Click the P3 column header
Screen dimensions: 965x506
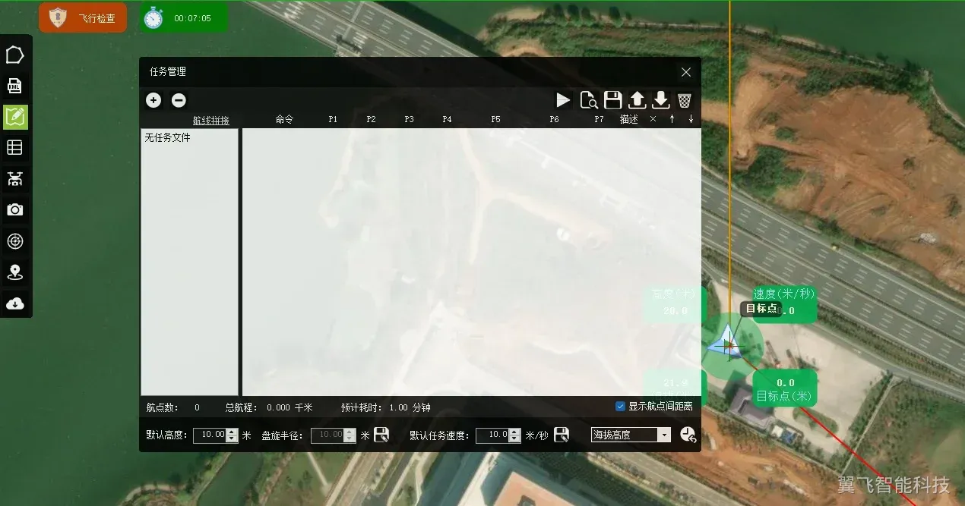coord(409,119)
